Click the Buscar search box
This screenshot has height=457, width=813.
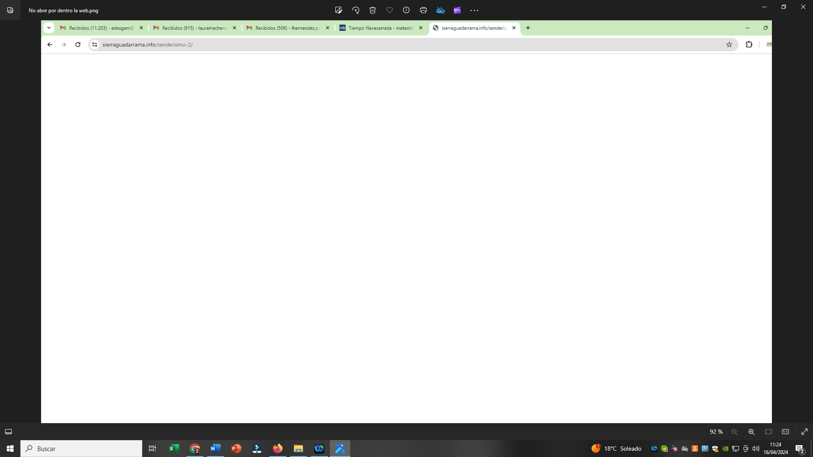(81, 449)
